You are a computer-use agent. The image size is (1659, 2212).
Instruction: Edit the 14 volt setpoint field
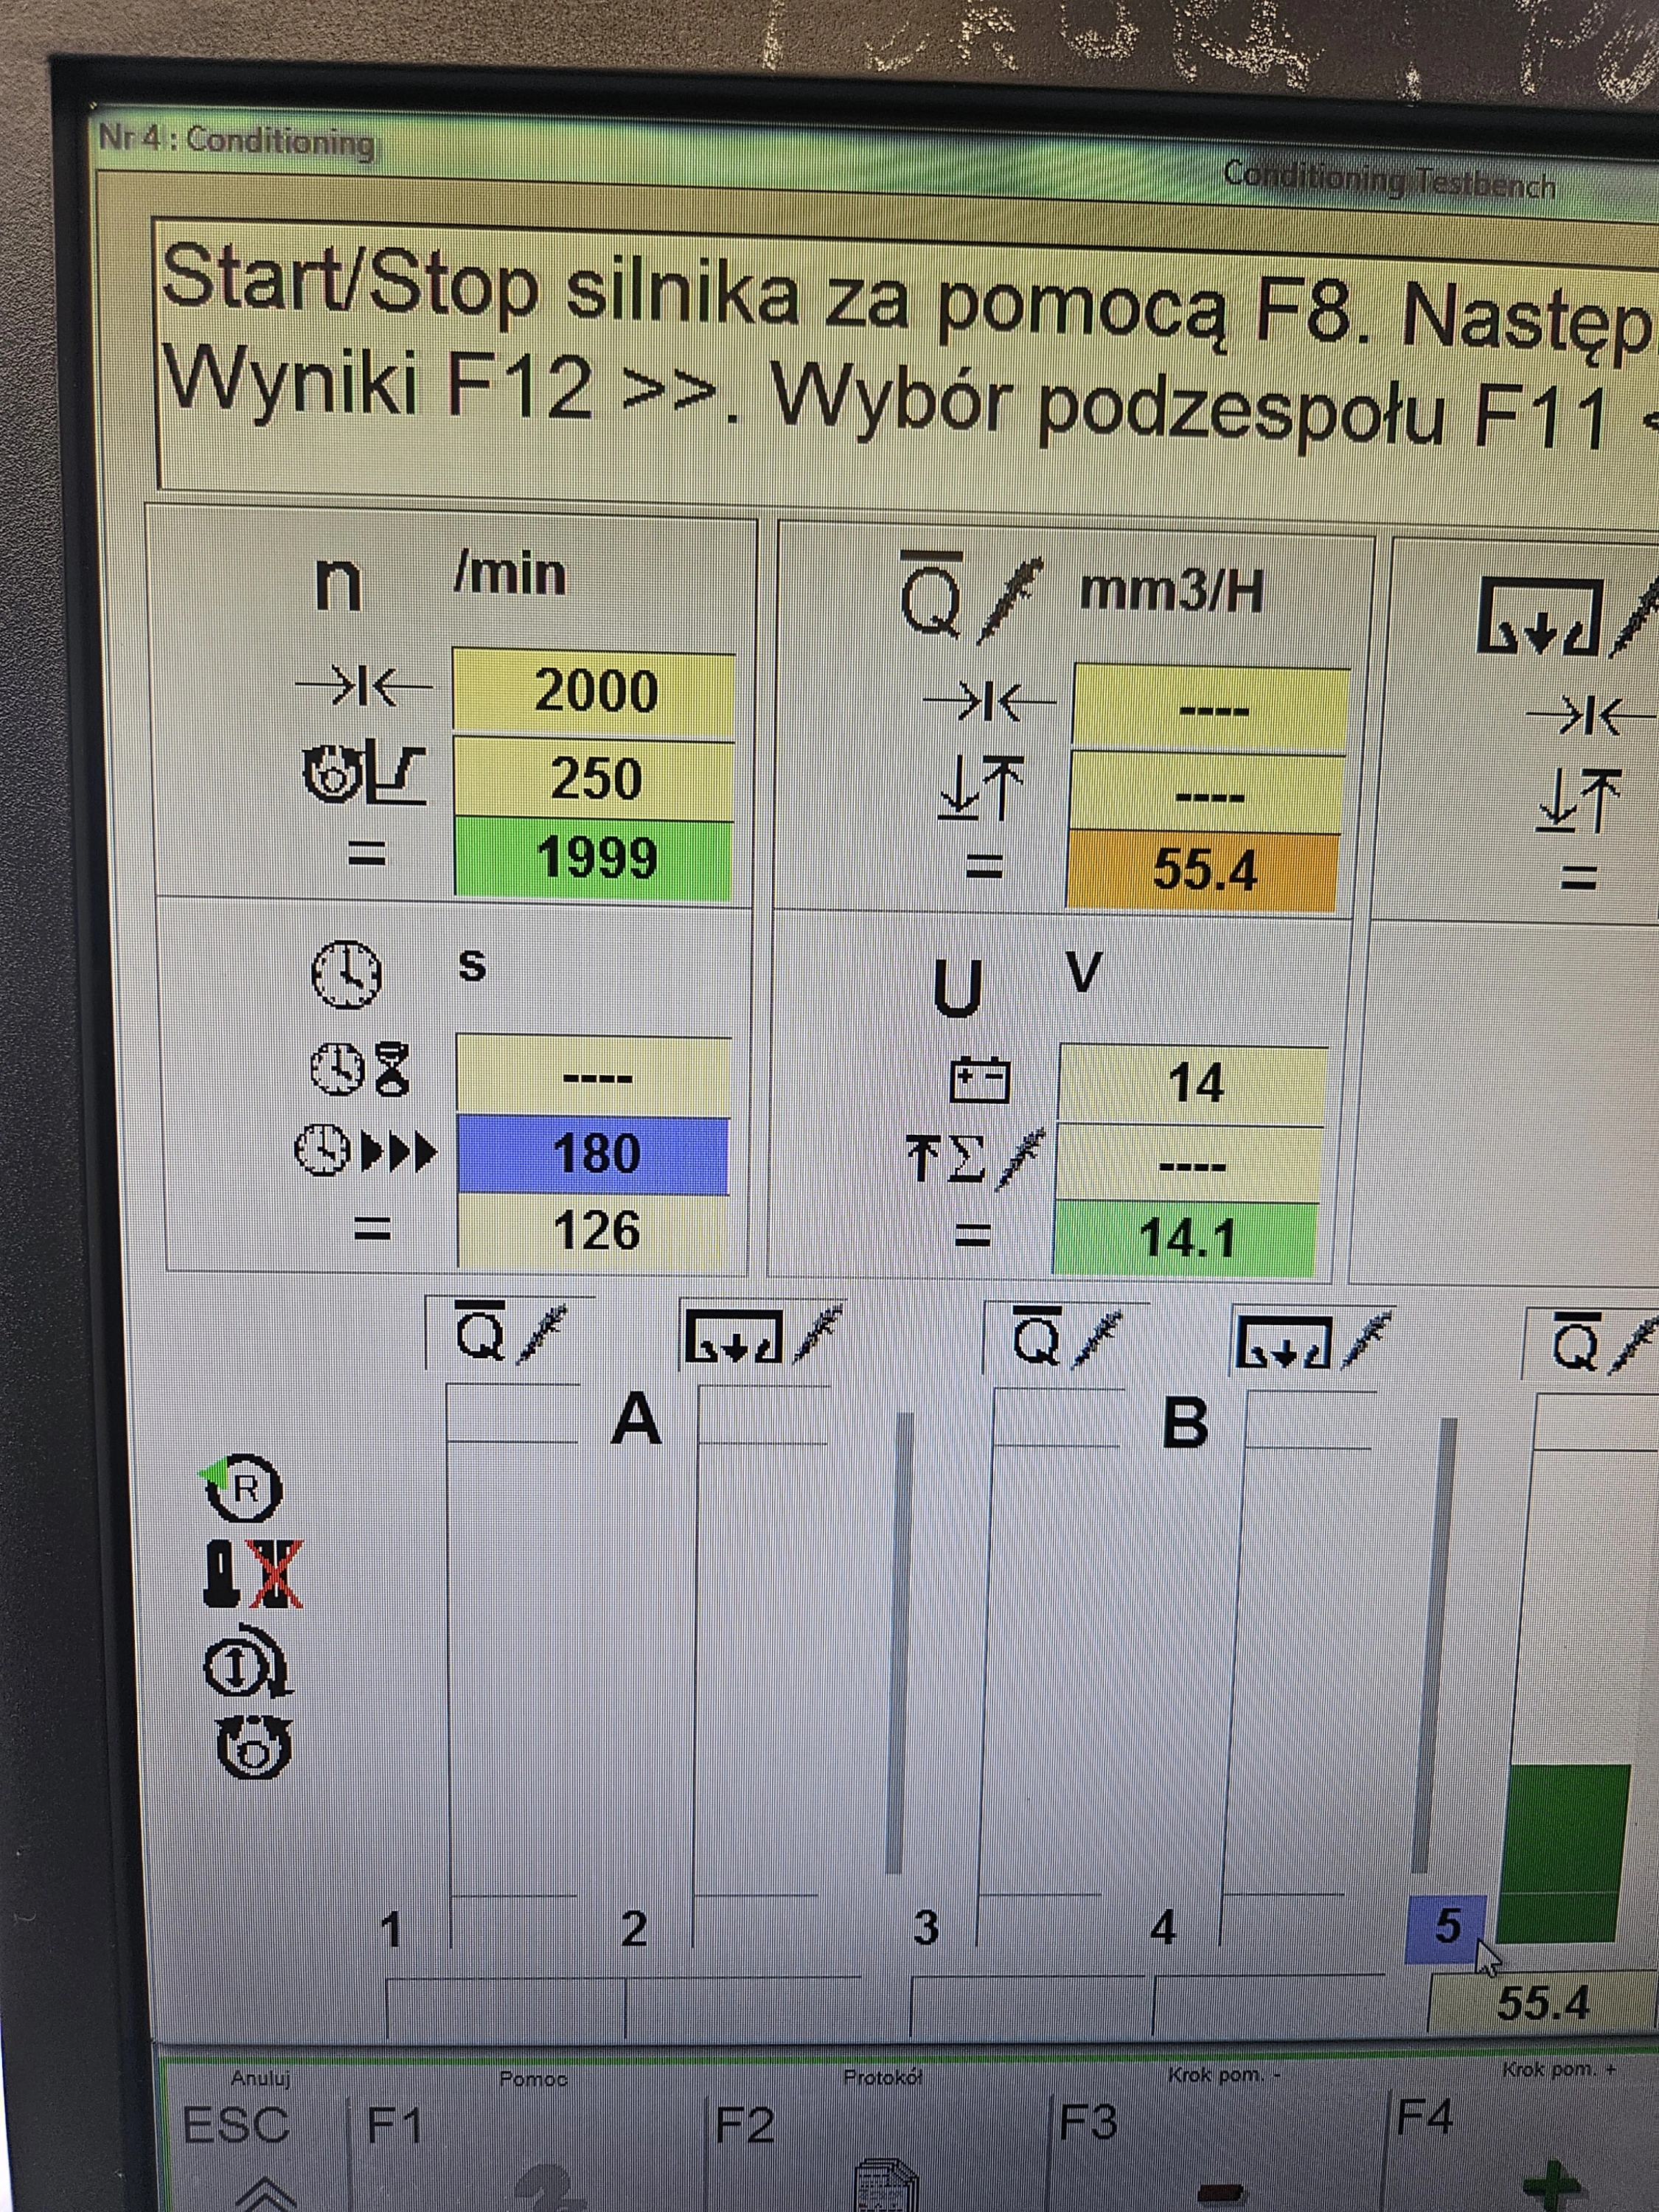(x=1194, y=1084)
